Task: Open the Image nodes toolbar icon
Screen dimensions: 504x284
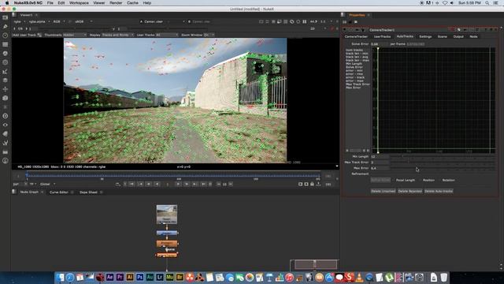Action: tap(6, 17)
